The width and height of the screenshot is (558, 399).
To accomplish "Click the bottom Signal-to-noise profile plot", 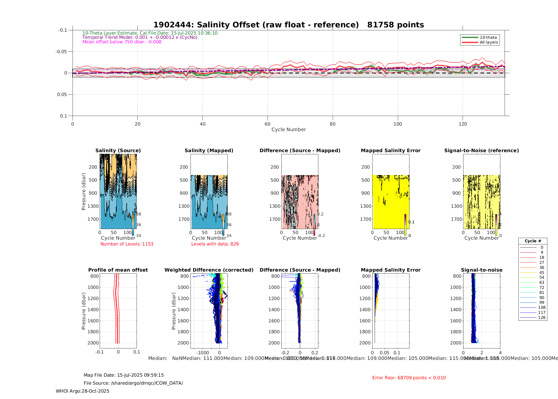I will (x=481, y=311).
